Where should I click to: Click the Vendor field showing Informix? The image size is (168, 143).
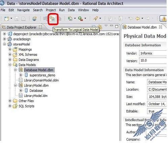153,53
